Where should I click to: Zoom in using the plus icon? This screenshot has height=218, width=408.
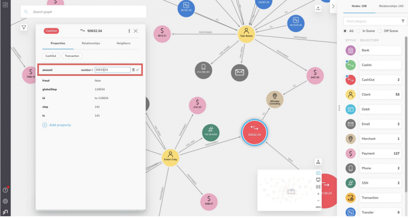click(318, 194)
